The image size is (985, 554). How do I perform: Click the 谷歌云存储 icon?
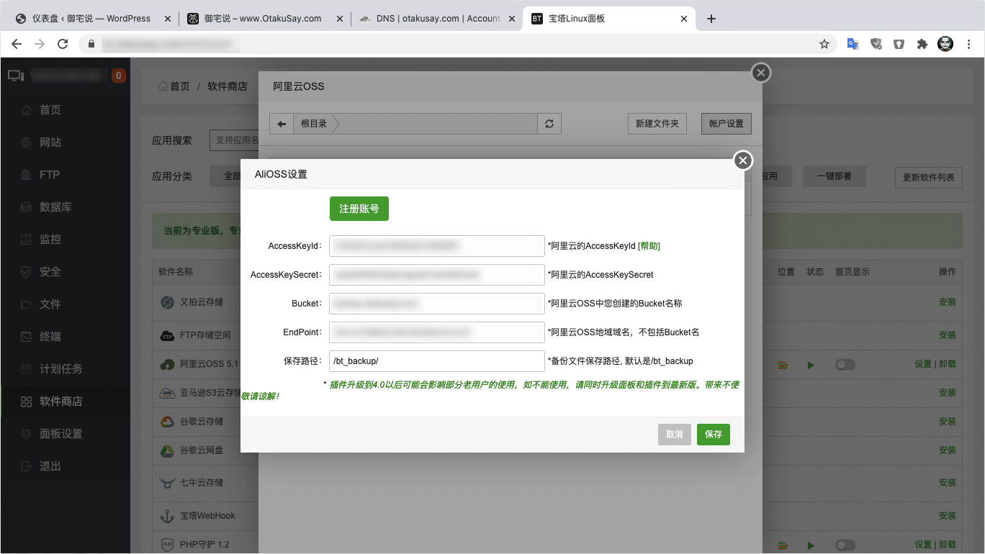(x=167, y=422)
